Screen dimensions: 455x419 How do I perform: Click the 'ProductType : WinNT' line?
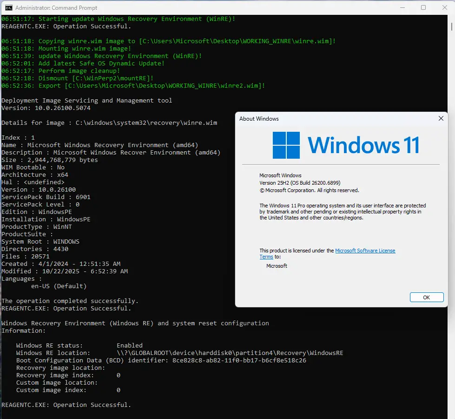(37, 227)
